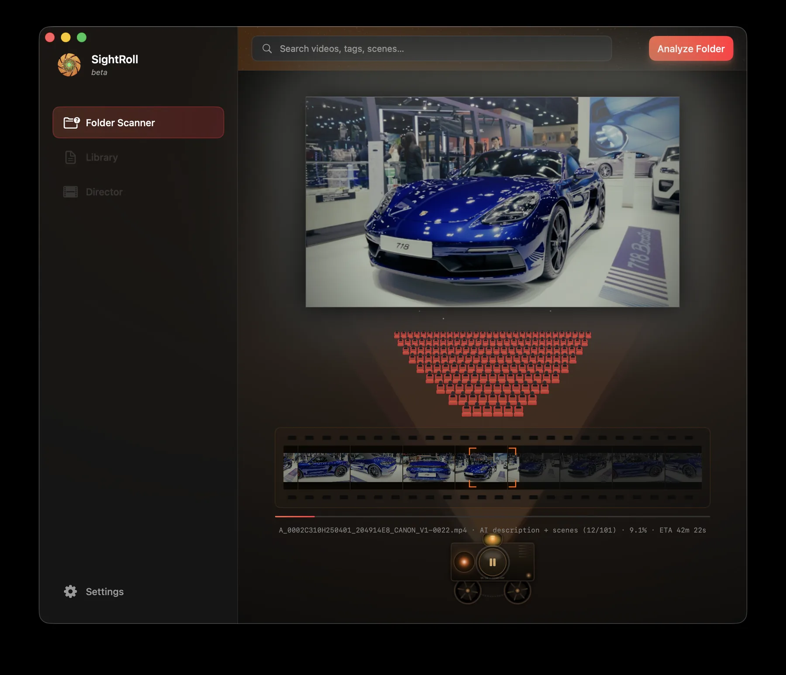Click the blue Porsche 718 video preview
786x675 pixels.
pos(492,202)
